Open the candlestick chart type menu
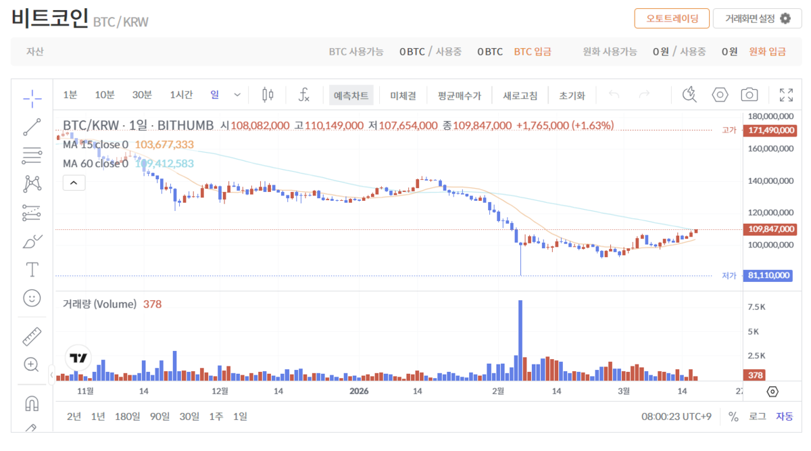This screenshot has width=811, height=451. pos(268,95)
